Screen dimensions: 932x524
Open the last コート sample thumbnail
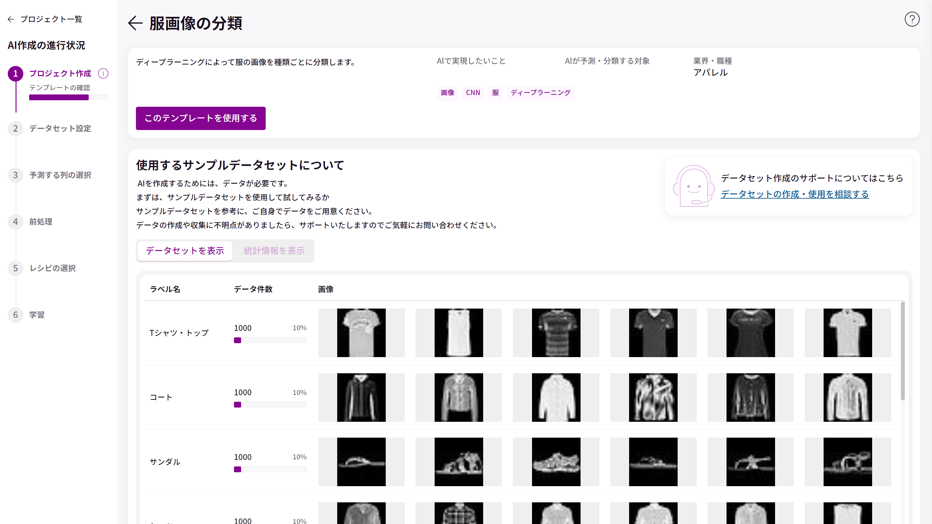click(847, 398)
